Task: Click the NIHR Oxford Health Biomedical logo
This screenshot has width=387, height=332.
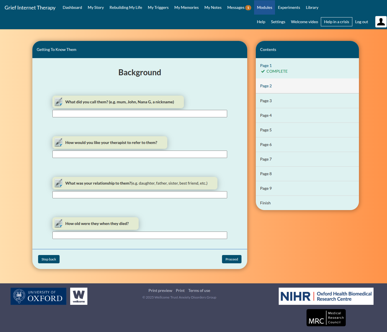Action: (x=326, y=296)
